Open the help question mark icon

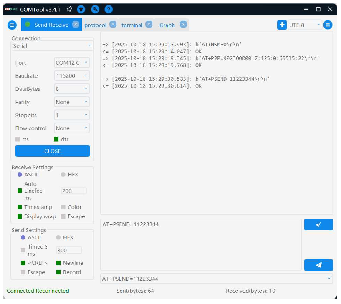pyautogui.click(x=108, y=9)
